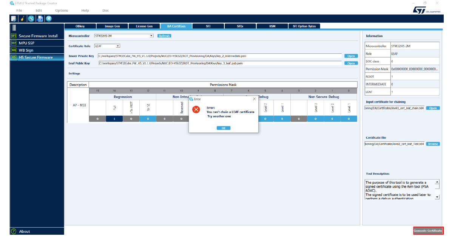Switch to the SFI tab
This screenshot has height=237, width=466.
pyautogui.click(x=208, y=26)
